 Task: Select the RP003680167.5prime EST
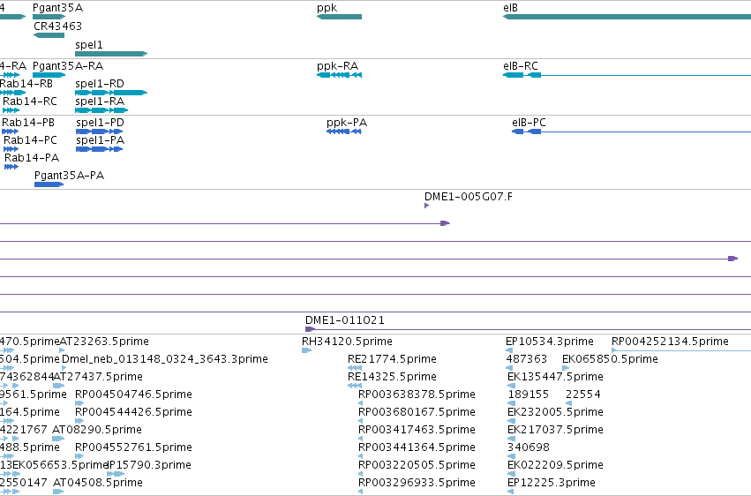[x=360, y=421]
